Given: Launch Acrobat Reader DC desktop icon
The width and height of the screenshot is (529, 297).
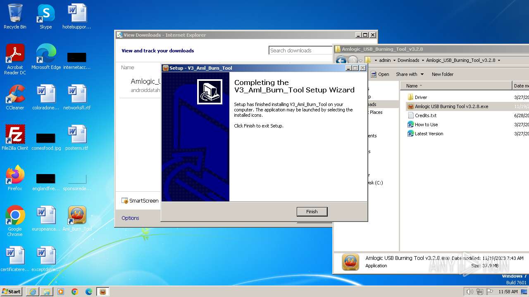Looking at the screenshot, I should point(15,60).
